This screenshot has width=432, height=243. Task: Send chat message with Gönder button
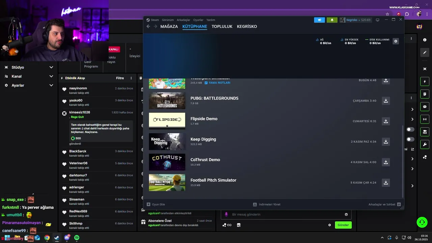coord(343,225)
